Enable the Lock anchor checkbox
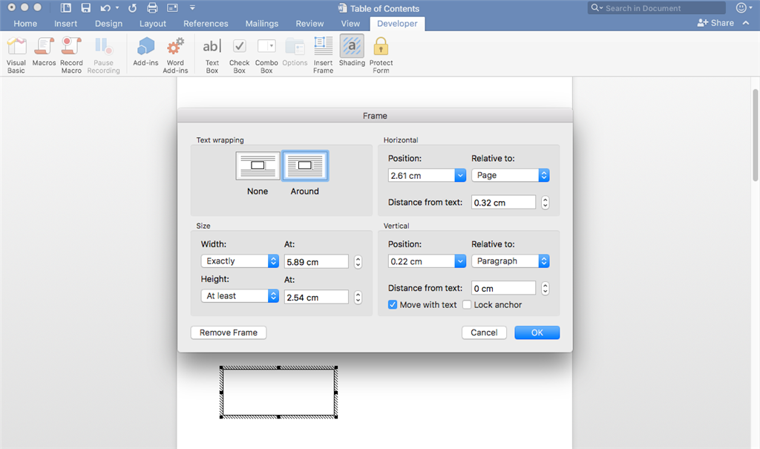The width and height of the screenshot is (760, 449). tap(467, 305)
